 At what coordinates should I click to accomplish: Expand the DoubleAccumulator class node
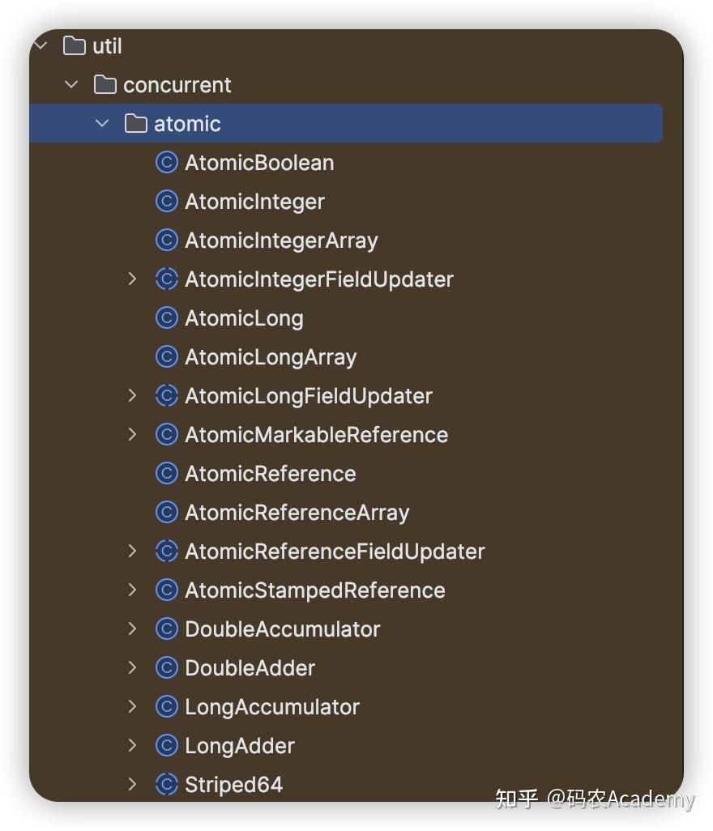point(133,629)
